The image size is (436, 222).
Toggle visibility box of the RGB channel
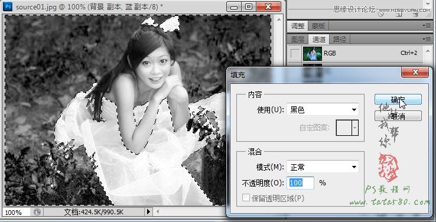pos(295,53)
